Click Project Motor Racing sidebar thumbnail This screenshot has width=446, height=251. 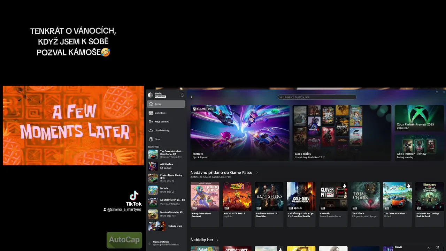pyautogui.click(x=153, y=178)
